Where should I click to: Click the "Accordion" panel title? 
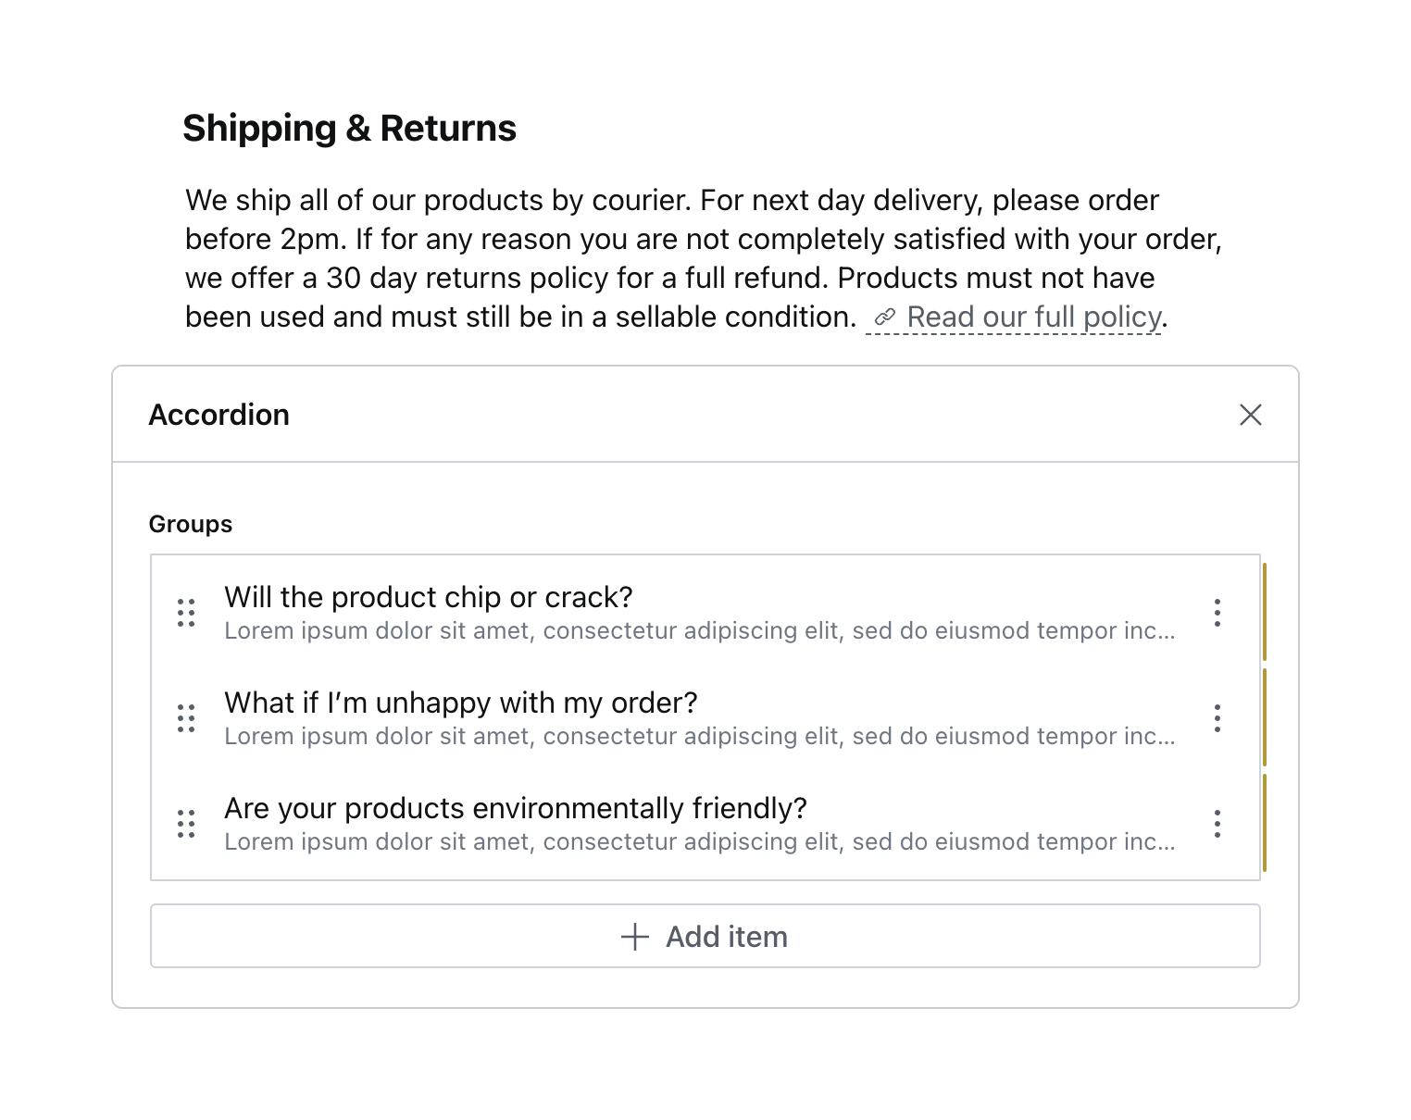tap(219, 415)
